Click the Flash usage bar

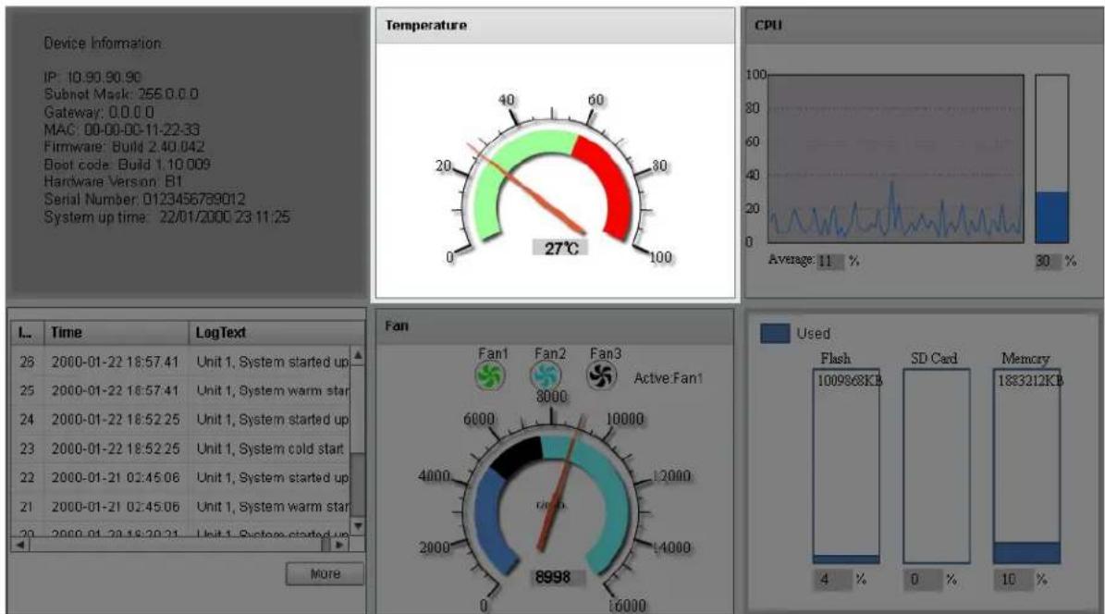(846, 466)
